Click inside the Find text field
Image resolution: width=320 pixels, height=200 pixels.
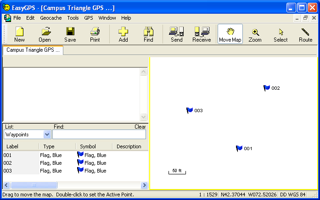[x=99, y=135]
